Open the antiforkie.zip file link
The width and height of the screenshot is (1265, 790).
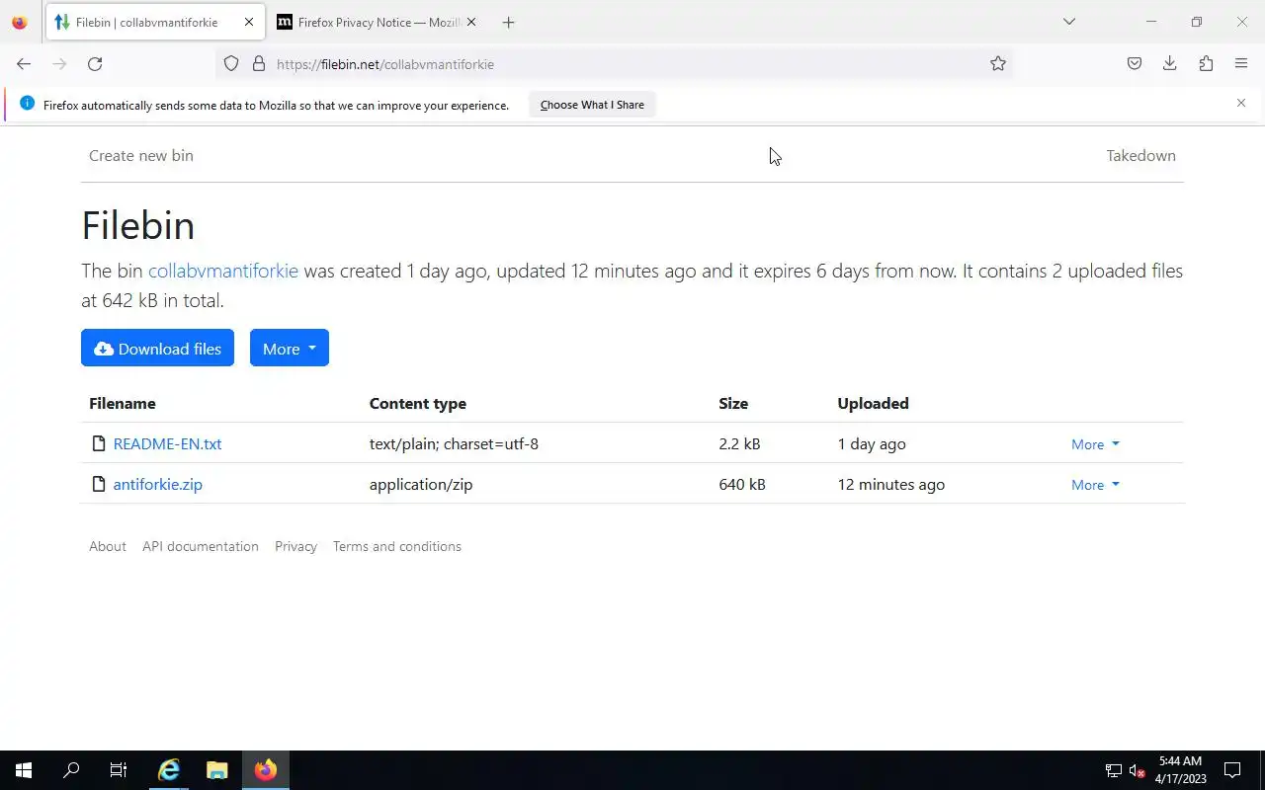pyautogui.click(x=158, y=484)
